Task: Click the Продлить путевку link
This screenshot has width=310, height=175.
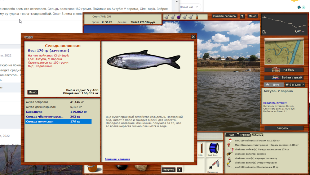Action: coord(275,103)
